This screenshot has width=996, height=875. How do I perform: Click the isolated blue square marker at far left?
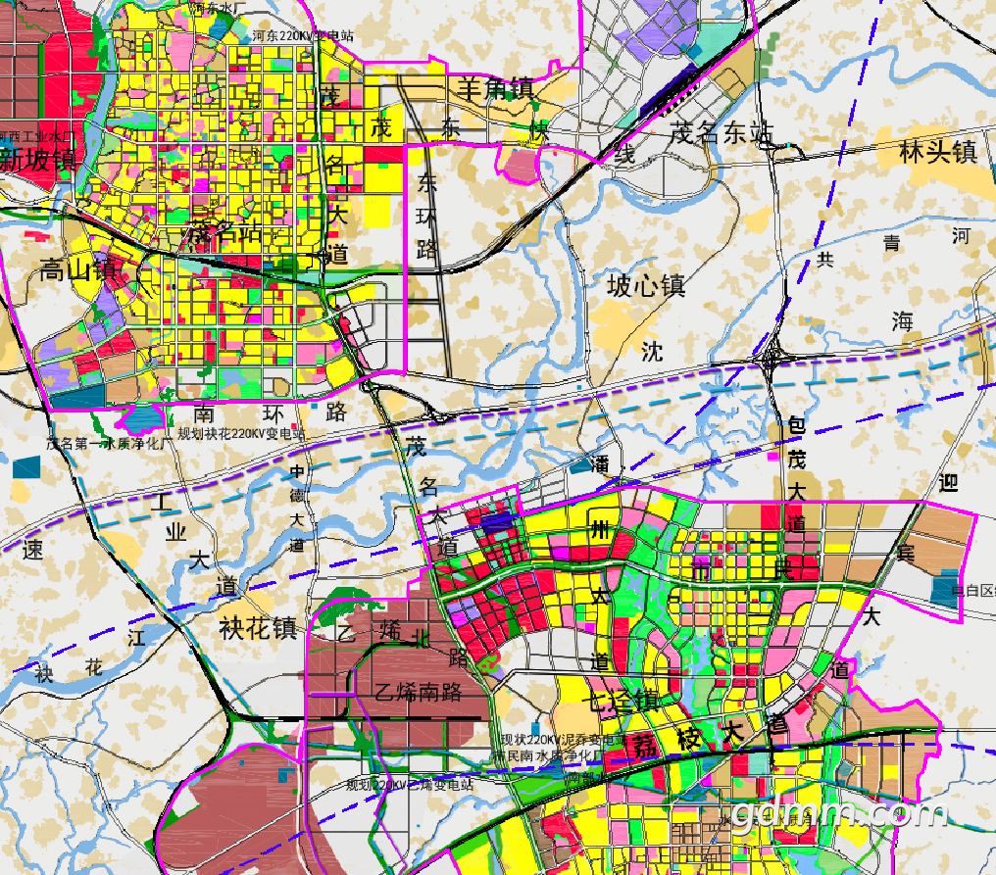tap(26, 467)
